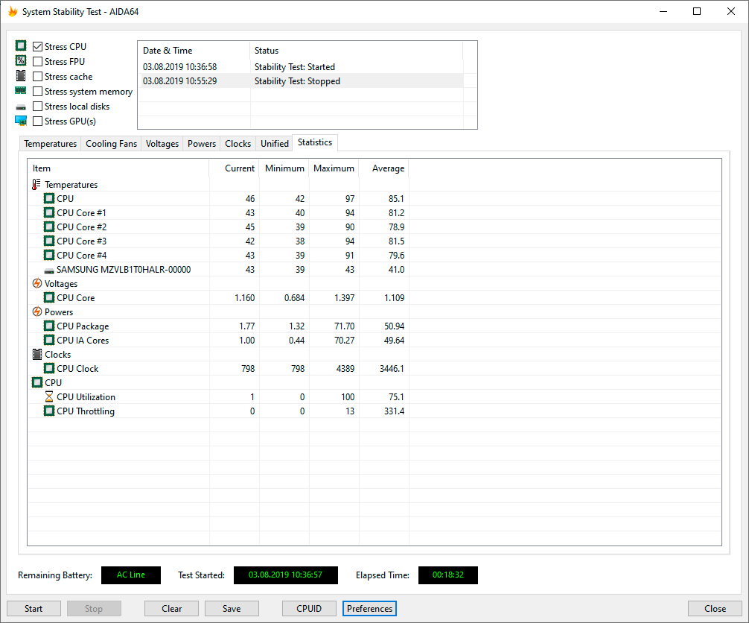
Task: Click the chip icon next to CPU Core #3
Action: click(x=48, y=241)
